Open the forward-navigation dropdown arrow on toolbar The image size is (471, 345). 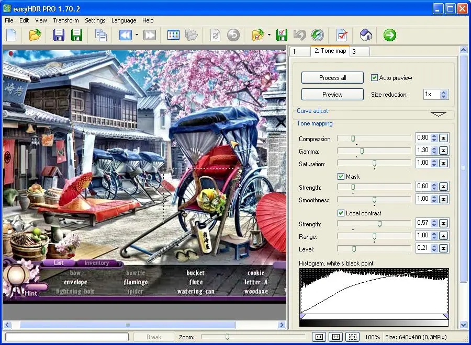point(137,35)
